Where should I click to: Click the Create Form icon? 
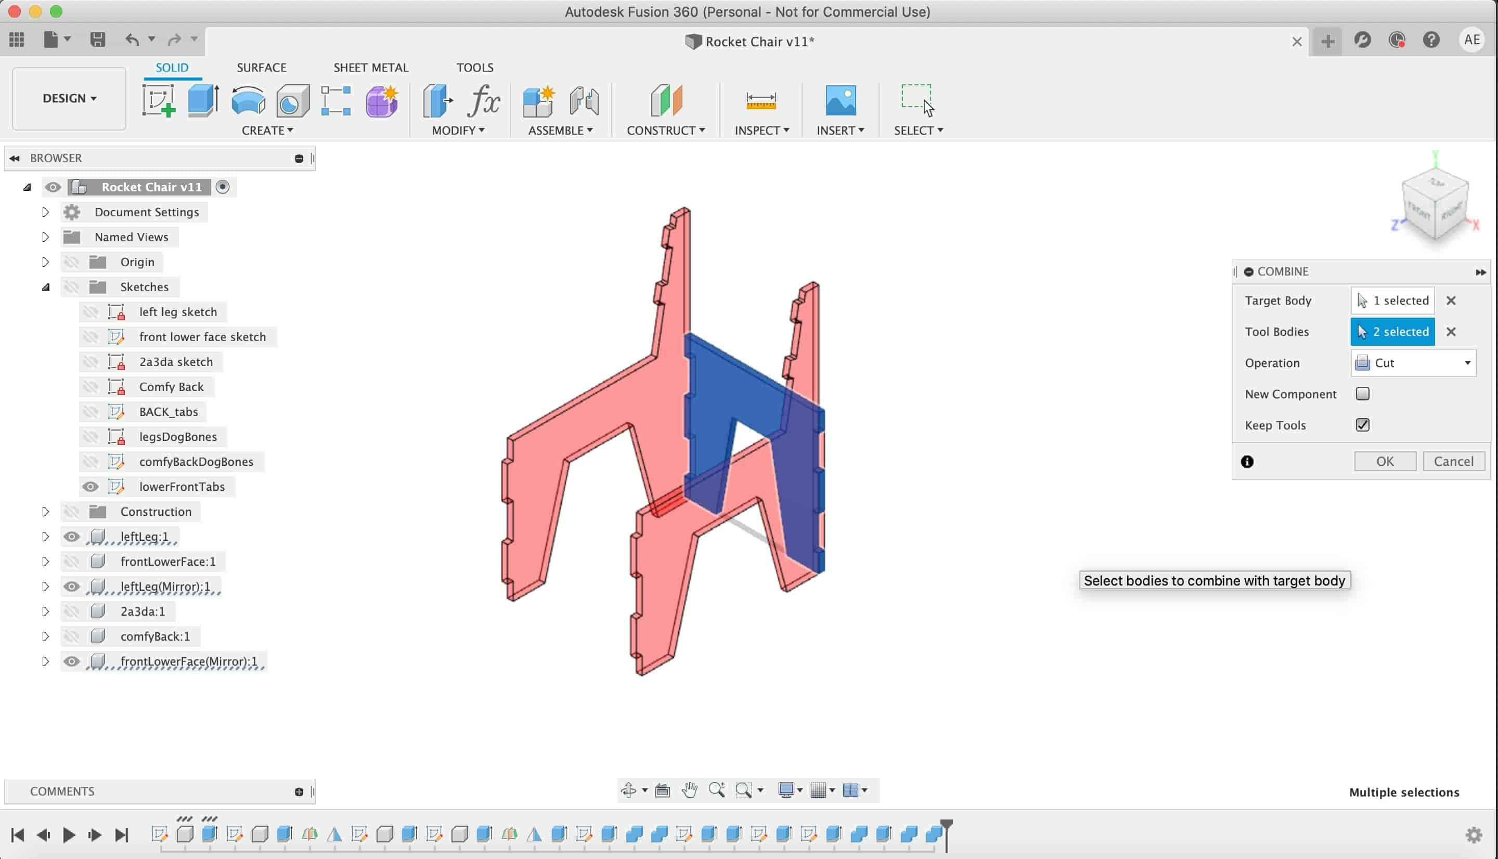click(x=382, y=100)
